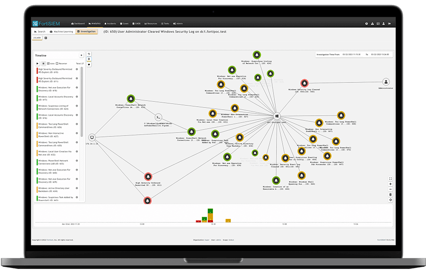Image resolution: width=426 pixels, height=275 pixels.
Task: Open the Search tab
Action: tap(40, 32)
